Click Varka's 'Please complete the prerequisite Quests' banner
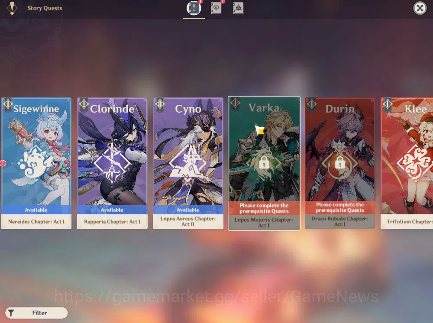 pyautogui.click(x=264, y=208)
